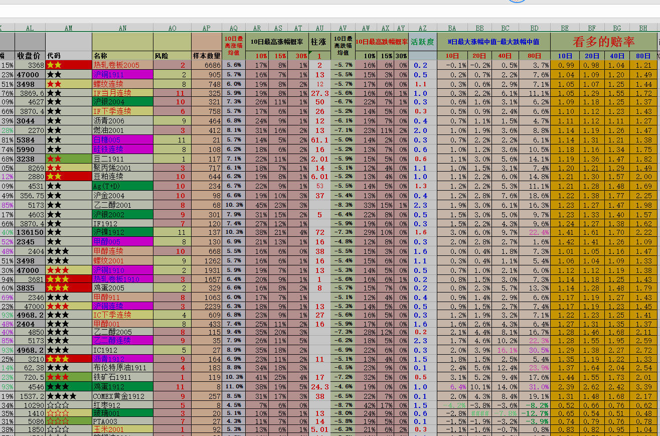Select the IF下季连续 name cell
Image resolution: width=660 pixels, height=436 pixels.
(x=122, y=111)
